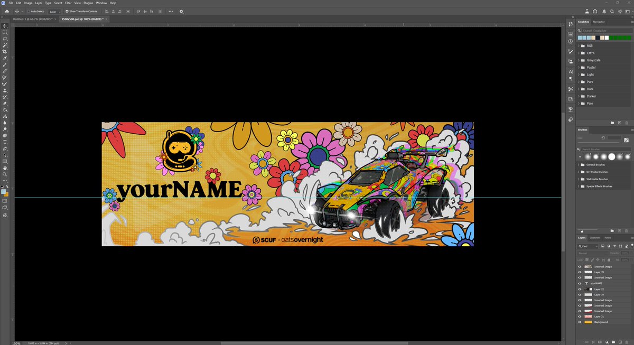Open the layer filter Kind dropdown
Image resolution: width=634 pixels, height=345 pixels.
click(588, 246)
